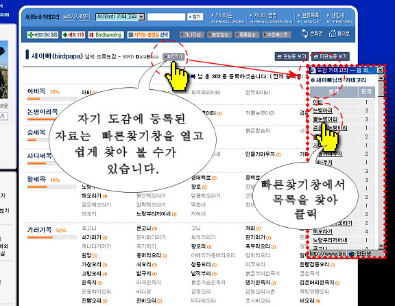The width and height of the screenshot is (395, 306).
Task: Click the 원앙 (3) bird link
Action: click(89, 255)
